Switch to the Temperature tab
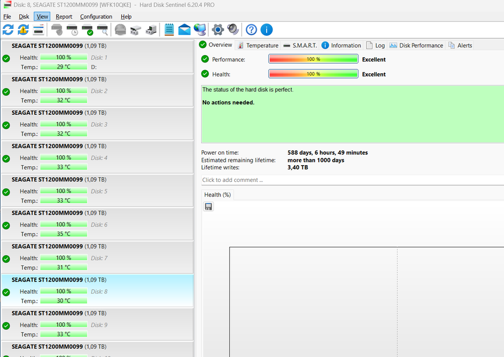This screenshot has width=504, height=357. click(258, 46)
